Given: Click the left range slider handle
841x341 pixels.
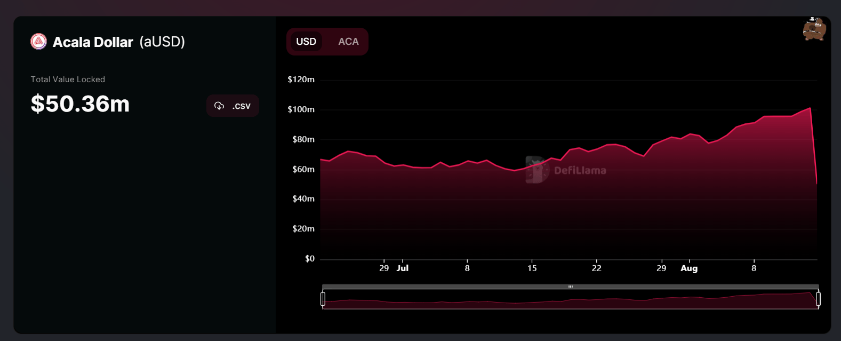Looking at the screenshot, I should click(x=323, y=299).
